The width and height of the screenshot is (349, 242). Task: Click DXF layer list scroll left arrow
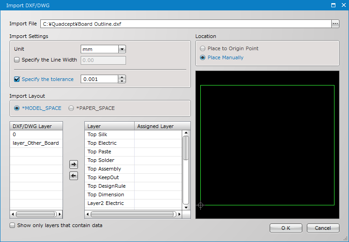(x=13, y=214)
